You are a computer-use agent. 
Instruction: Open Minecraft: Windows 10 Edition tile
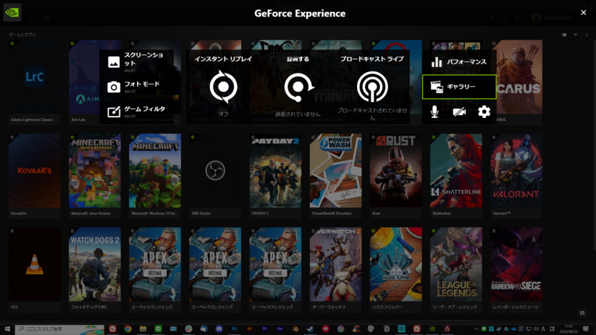pos(155,175)
